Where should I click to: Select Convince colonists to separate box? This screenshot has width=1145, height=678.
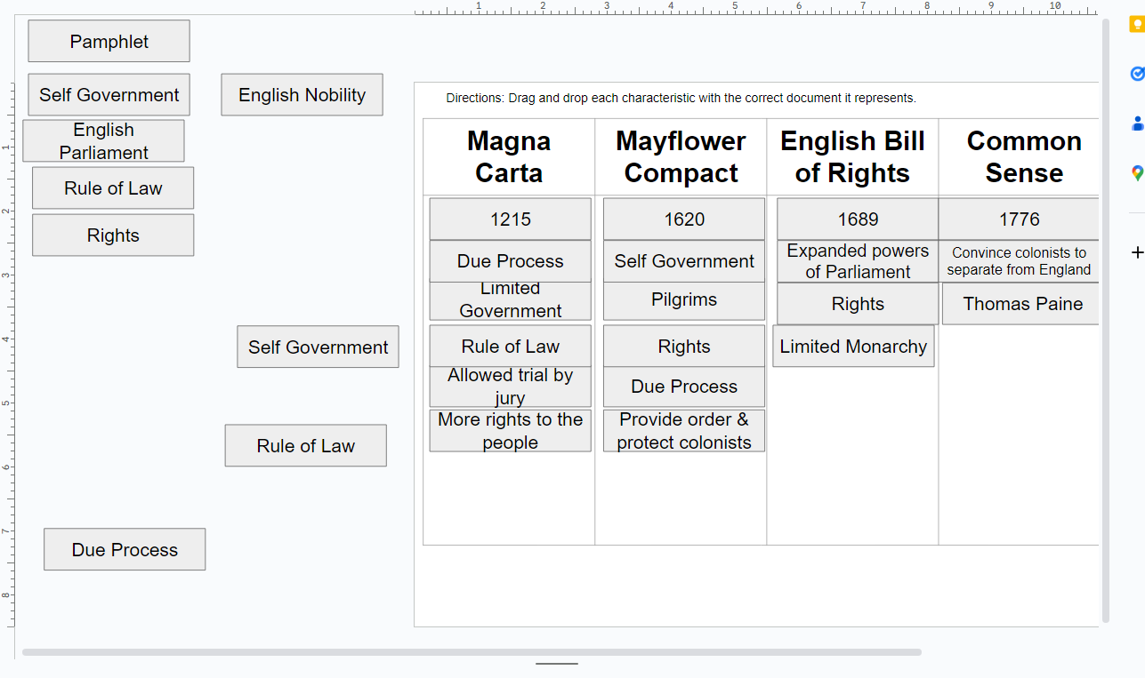point(1019,261)
